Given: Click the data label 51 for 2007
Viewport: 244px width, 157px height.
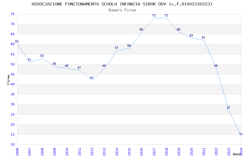Looking at the screenshot, I should click(x=30, y=60).
